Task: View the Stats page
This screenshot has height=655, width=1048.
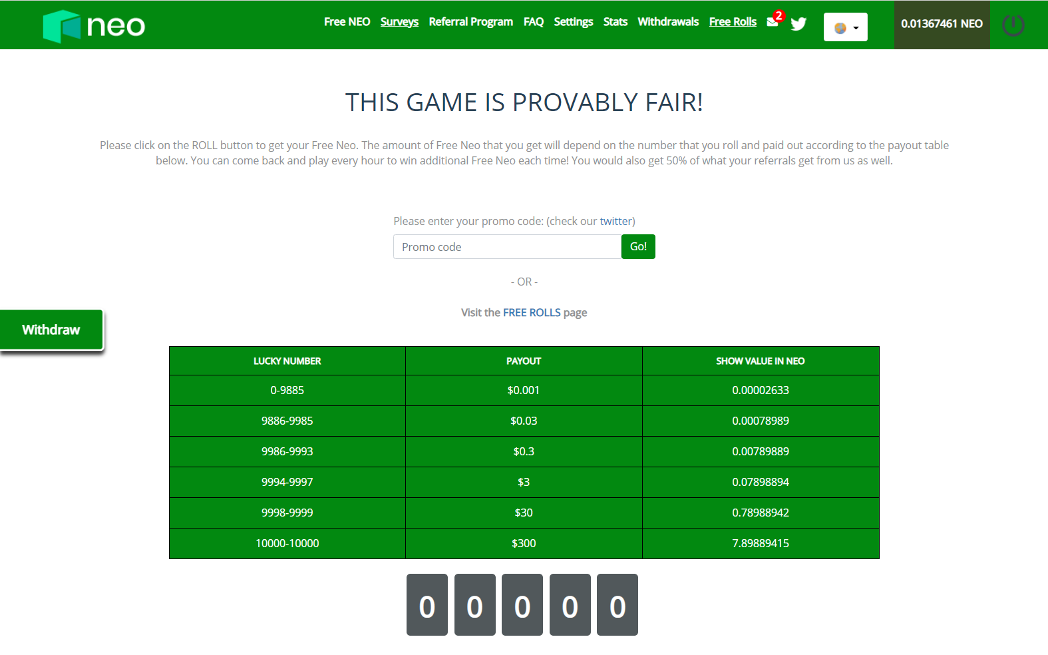Action: click(x=615, y=22)
